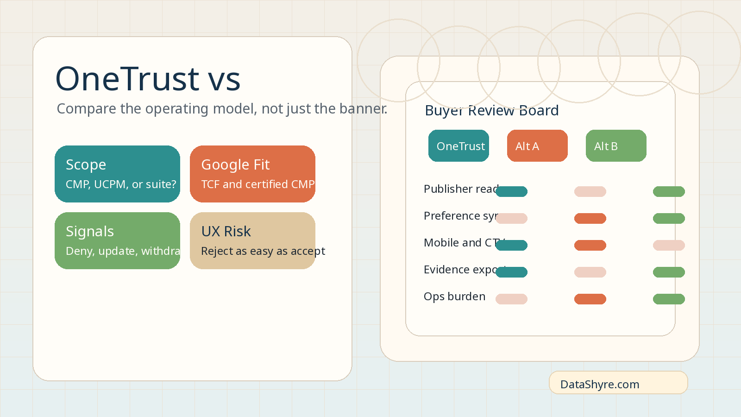
Task: Click Alt A pale pill in Publisher row
Action: [590, 191]
